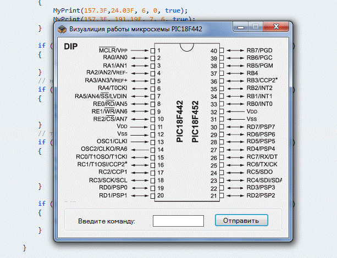Viewport: 337px width, 258px height.
Task: Close the PIC18F442 visualization window
Action: pyautogui.click(x=276, y=26)
